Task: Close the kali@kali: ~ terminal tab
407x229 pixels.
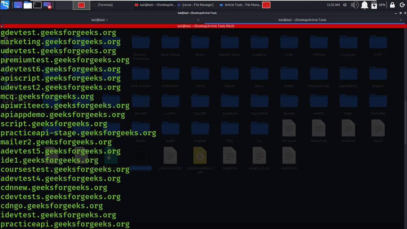Action: tap(198, 20)
